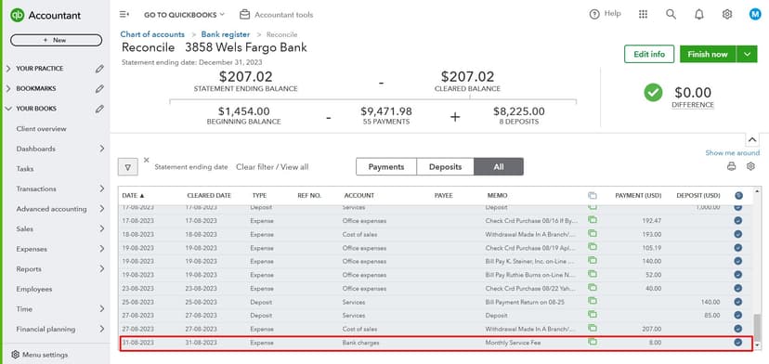Image resolution: width=769 pixels, height=364 pixels.
Task: Click Show me around link
Action: 732,153
